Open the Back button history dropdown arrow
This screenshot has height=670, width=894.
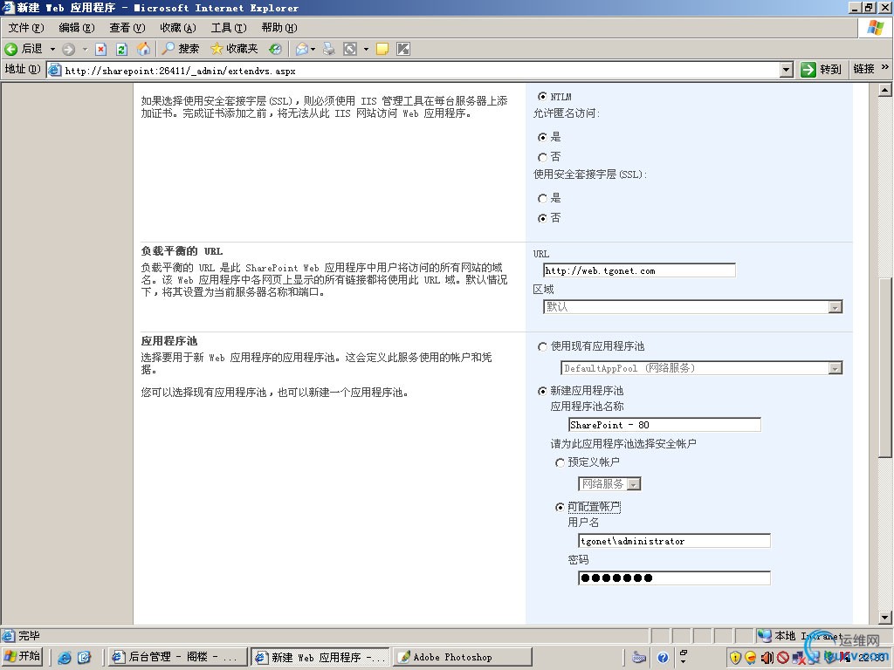point(52,50)
